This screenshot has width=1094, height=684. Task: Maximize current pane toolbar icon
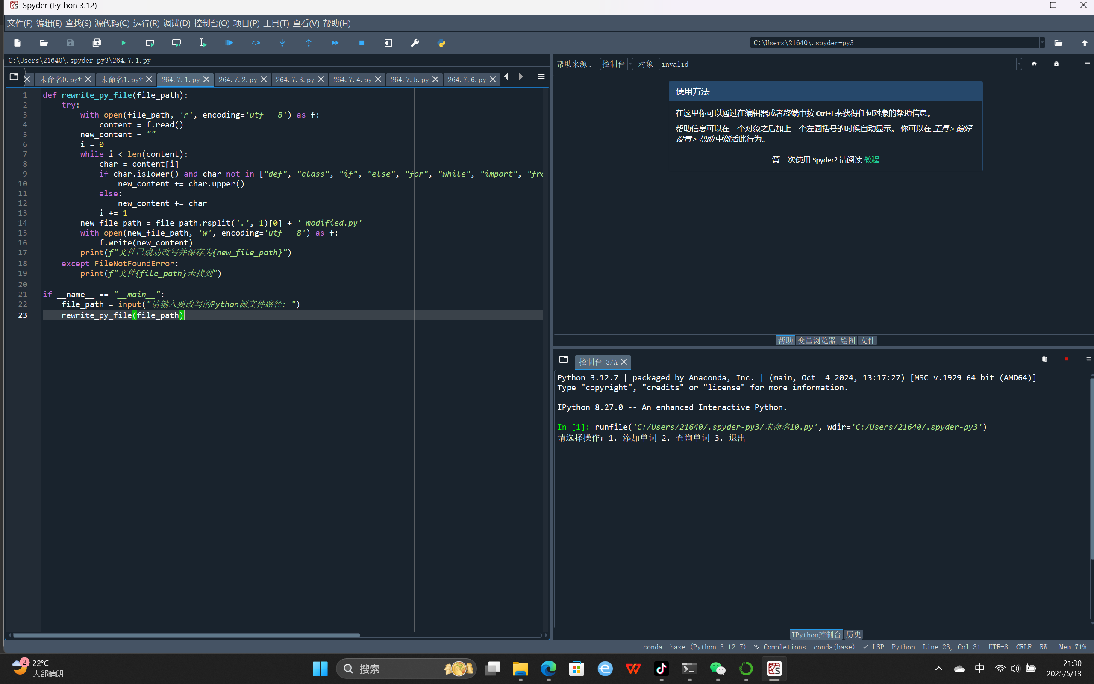[x=388, y=43]
